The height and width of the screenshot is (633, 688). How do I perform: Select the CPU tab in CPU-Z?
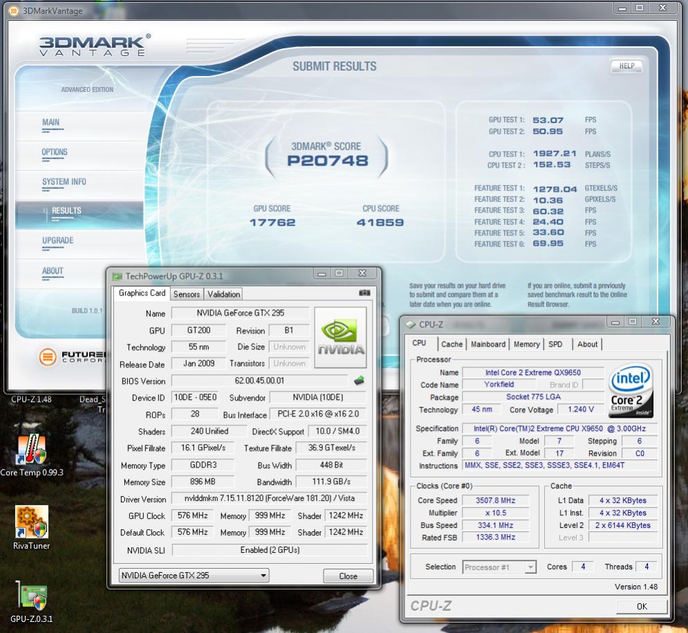[420, 343]
